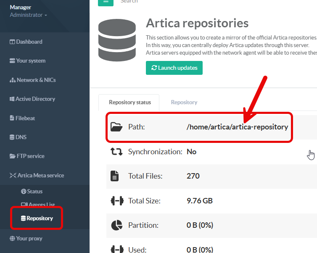
Task: Expand Network & NICs section
Action: (36, 80)
